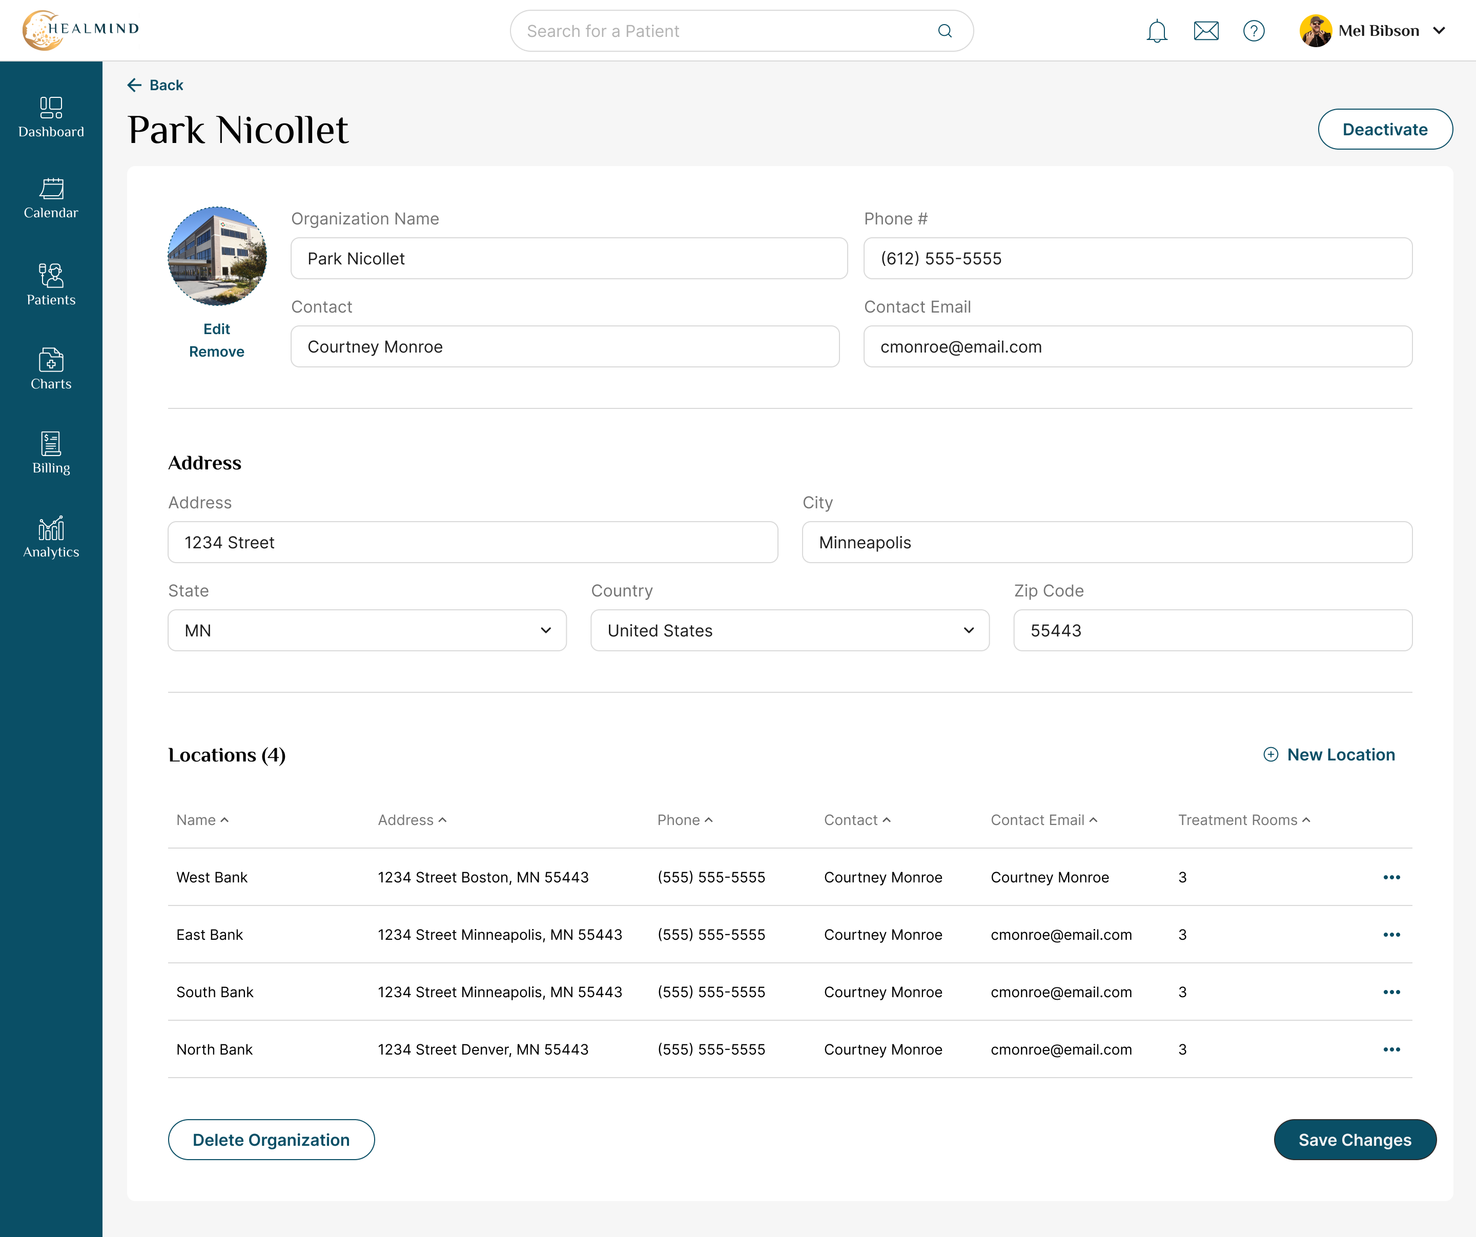Click the search magnifier icon
Image resolution: width=1476 pixels, height=1237 pixels.
point(945,31)
